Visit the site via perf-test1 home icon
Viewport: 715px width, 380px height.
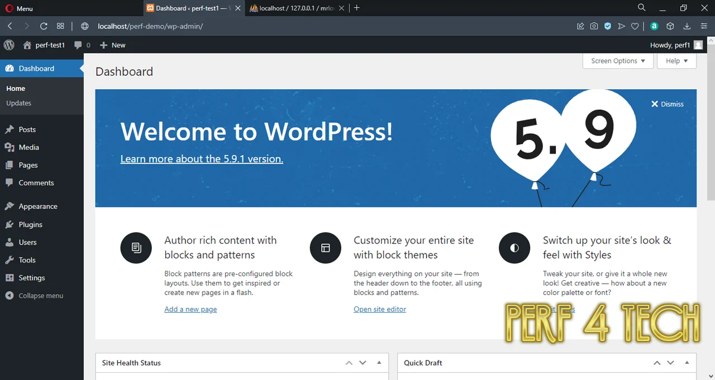click(44, 45)
